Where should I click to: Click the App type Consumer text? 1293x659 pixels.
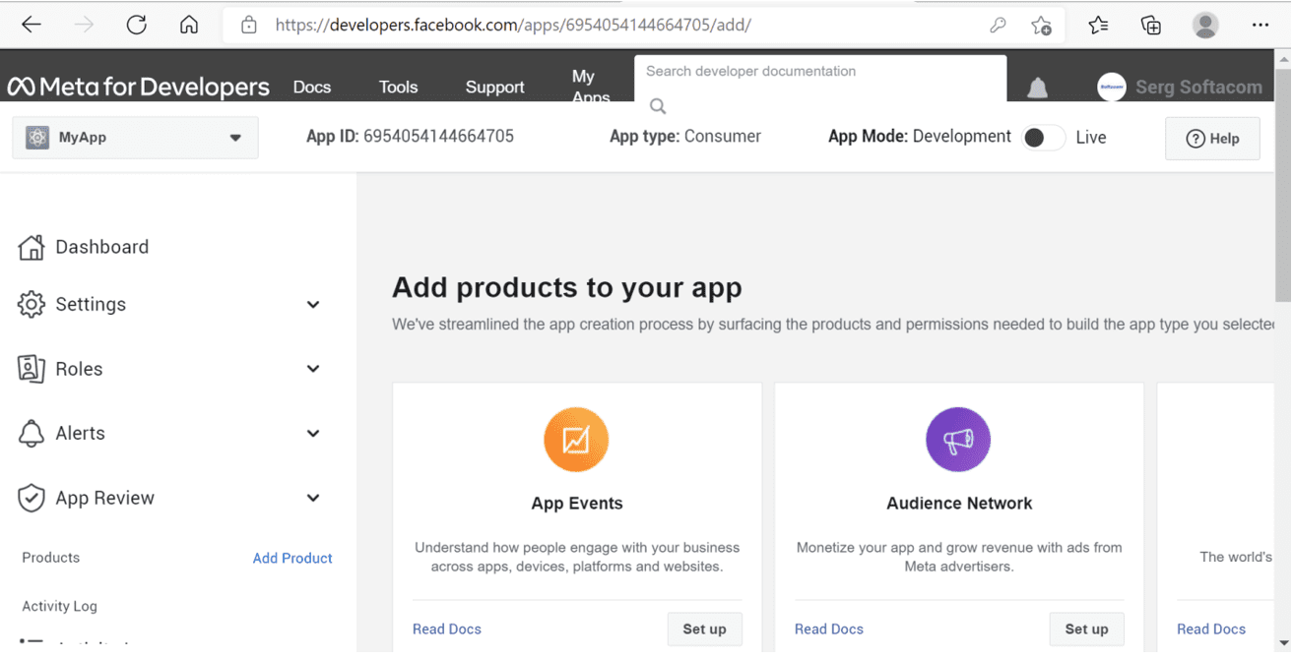[685, 137]
